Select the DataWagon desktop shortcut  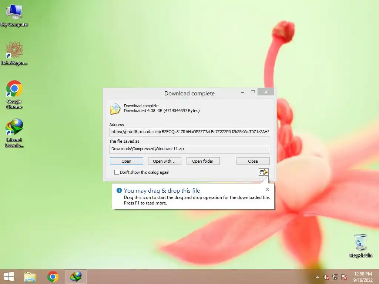click(x=14, y=53)
